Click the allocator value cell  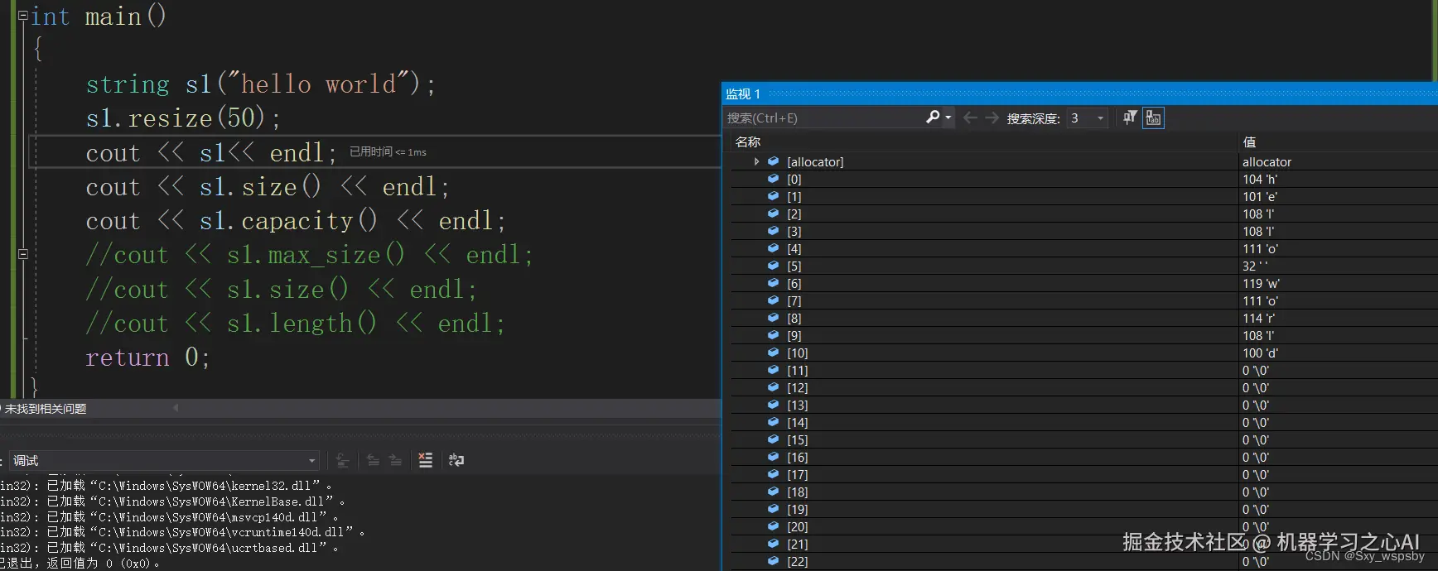click(1267, 161)
